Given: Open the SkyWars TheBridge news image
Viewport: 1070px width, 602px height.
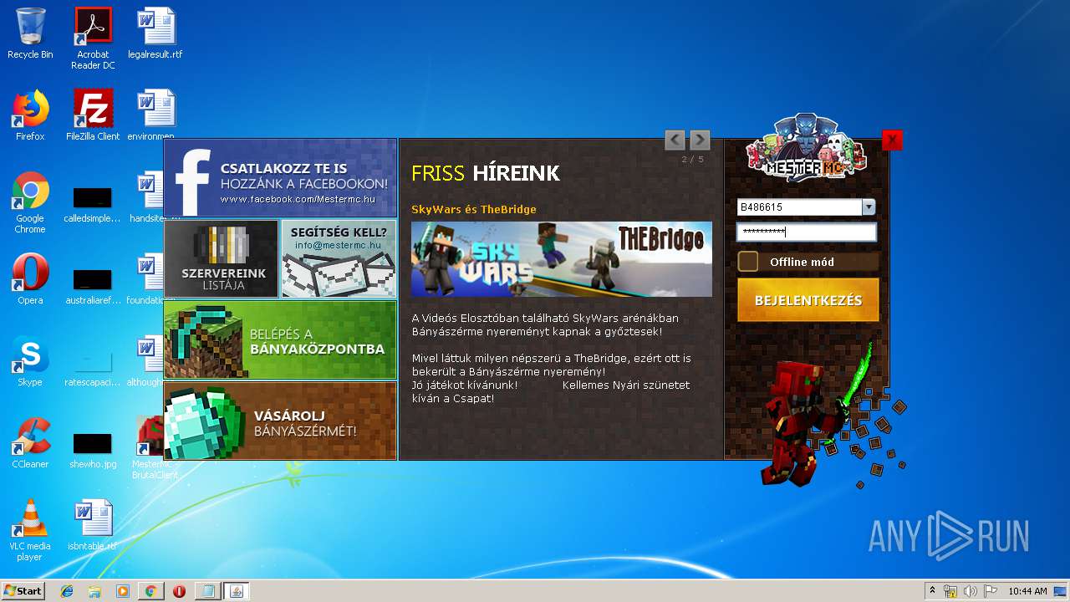Looking at the screenshot, I should pyautogui.click(x=562, y=259).
